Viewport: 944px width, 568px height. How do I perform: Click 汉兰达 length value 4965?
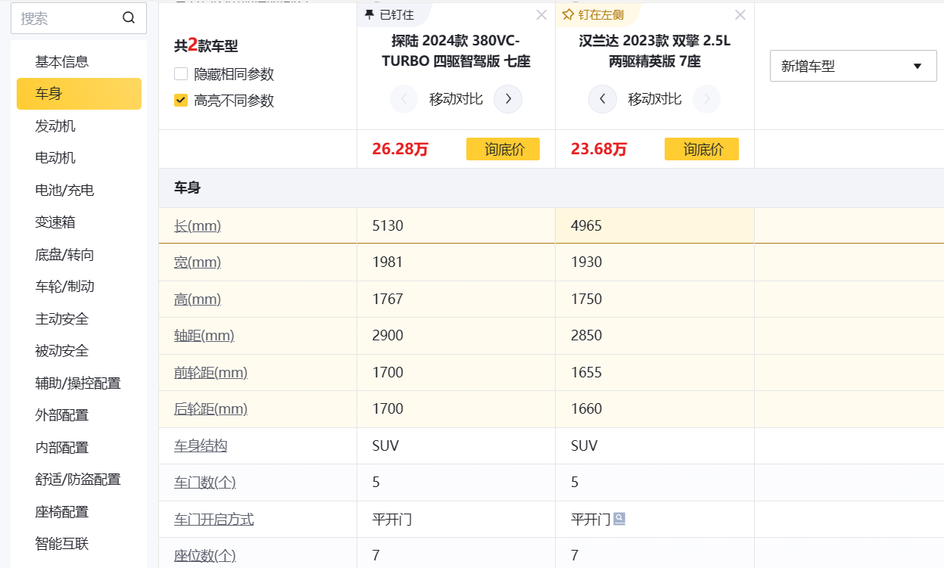tap(587, 225)
